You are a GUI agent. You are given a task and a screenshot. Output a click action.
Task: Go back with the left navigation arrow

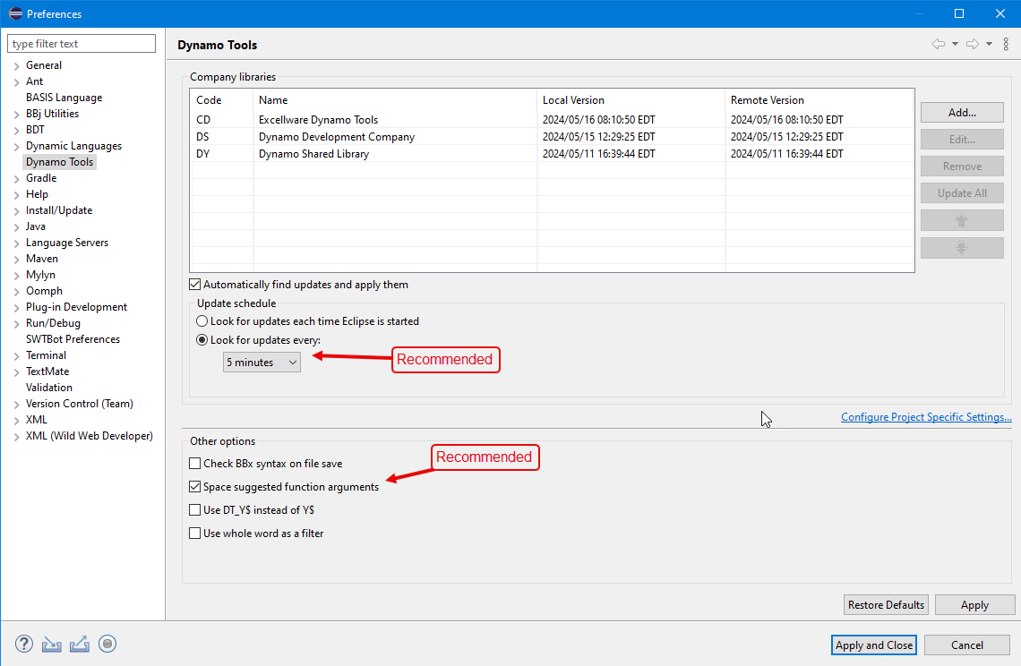(x=939, y=44)
